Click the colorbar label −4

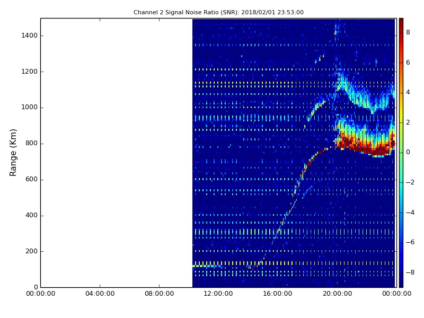pyautogui.click(x=410, y=213)
